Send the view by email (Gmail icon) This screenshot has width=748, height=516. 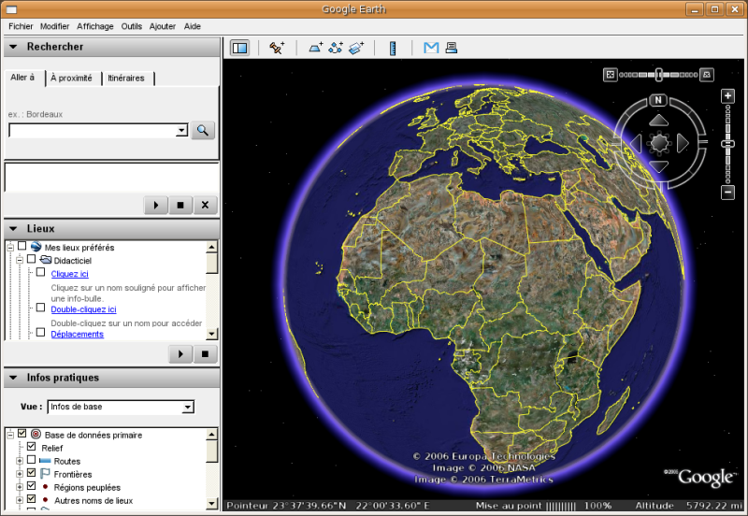[431, 48]
